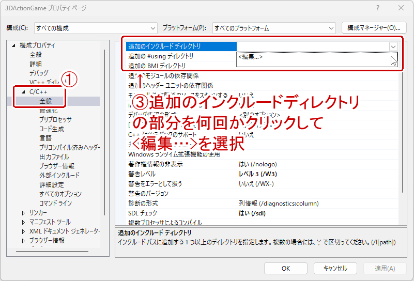Click the OK button

tap(286, 268)
